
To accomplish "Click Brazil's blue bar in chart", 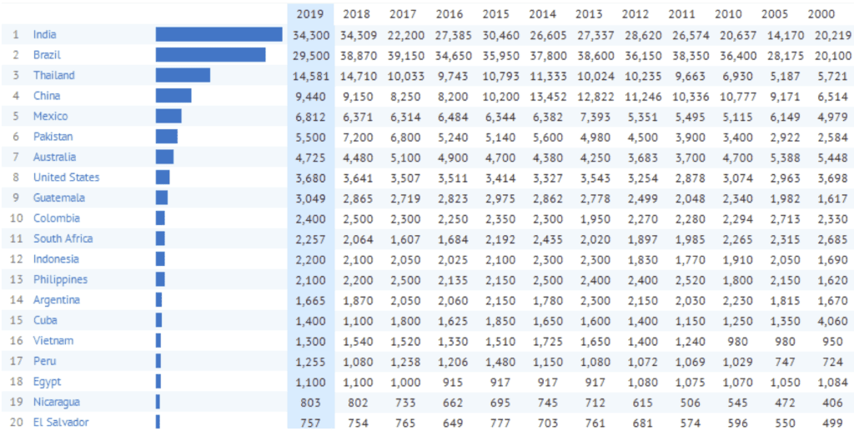I will click(x=210, y=55).
